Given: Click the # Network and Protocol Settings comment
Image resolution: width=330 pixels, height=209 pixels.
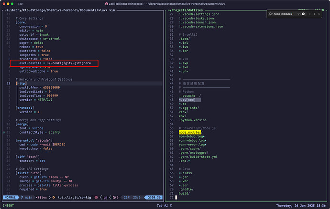Looking at the screenshot, I should (44, 79).
